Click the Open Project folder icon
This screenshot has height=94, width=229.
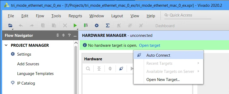coord(10,26)
